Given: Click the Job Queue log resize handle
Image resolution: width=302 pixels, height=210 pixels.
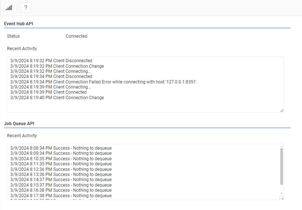Looking at the screenshot, I should [x=282, y=198].
